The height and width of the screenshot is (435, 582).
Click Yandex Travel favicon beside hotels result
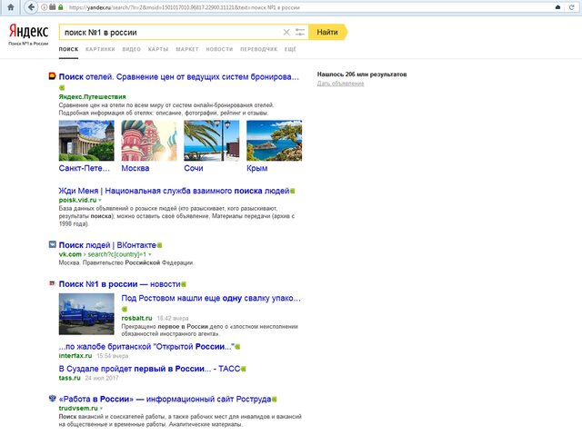pos(53,76)
